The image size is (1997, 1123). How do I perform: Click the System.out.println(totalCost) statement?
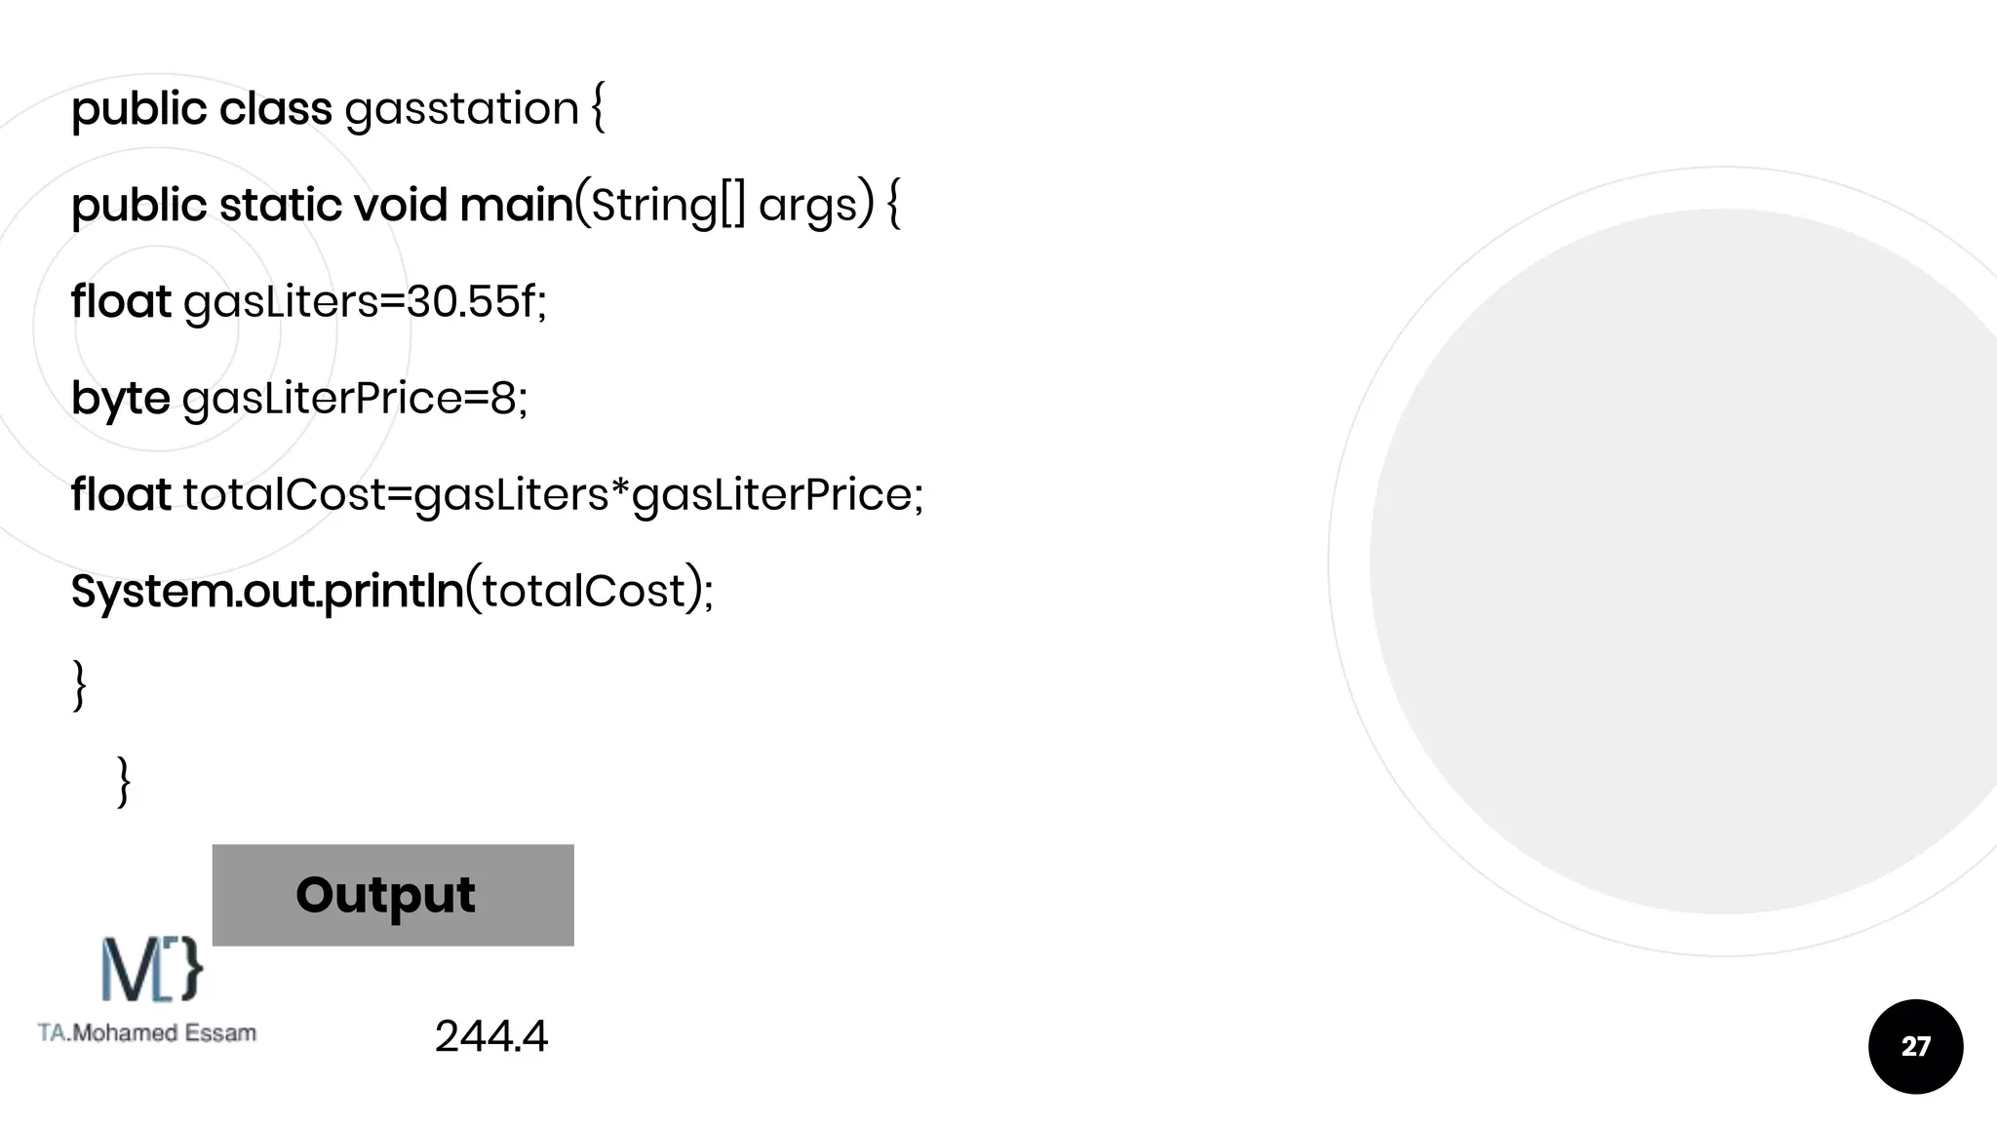pos(392,591)
